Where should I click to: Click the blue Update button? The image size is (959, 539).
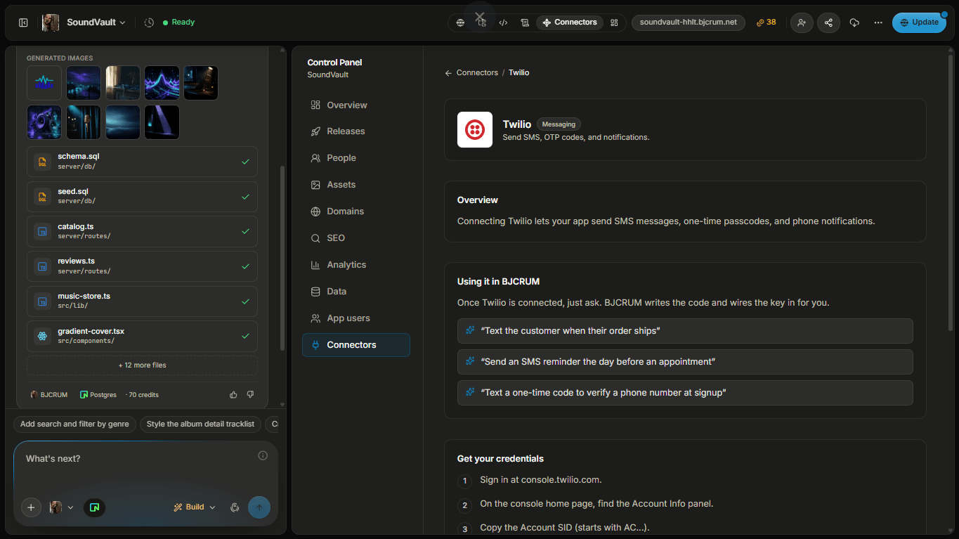point(919,22)
